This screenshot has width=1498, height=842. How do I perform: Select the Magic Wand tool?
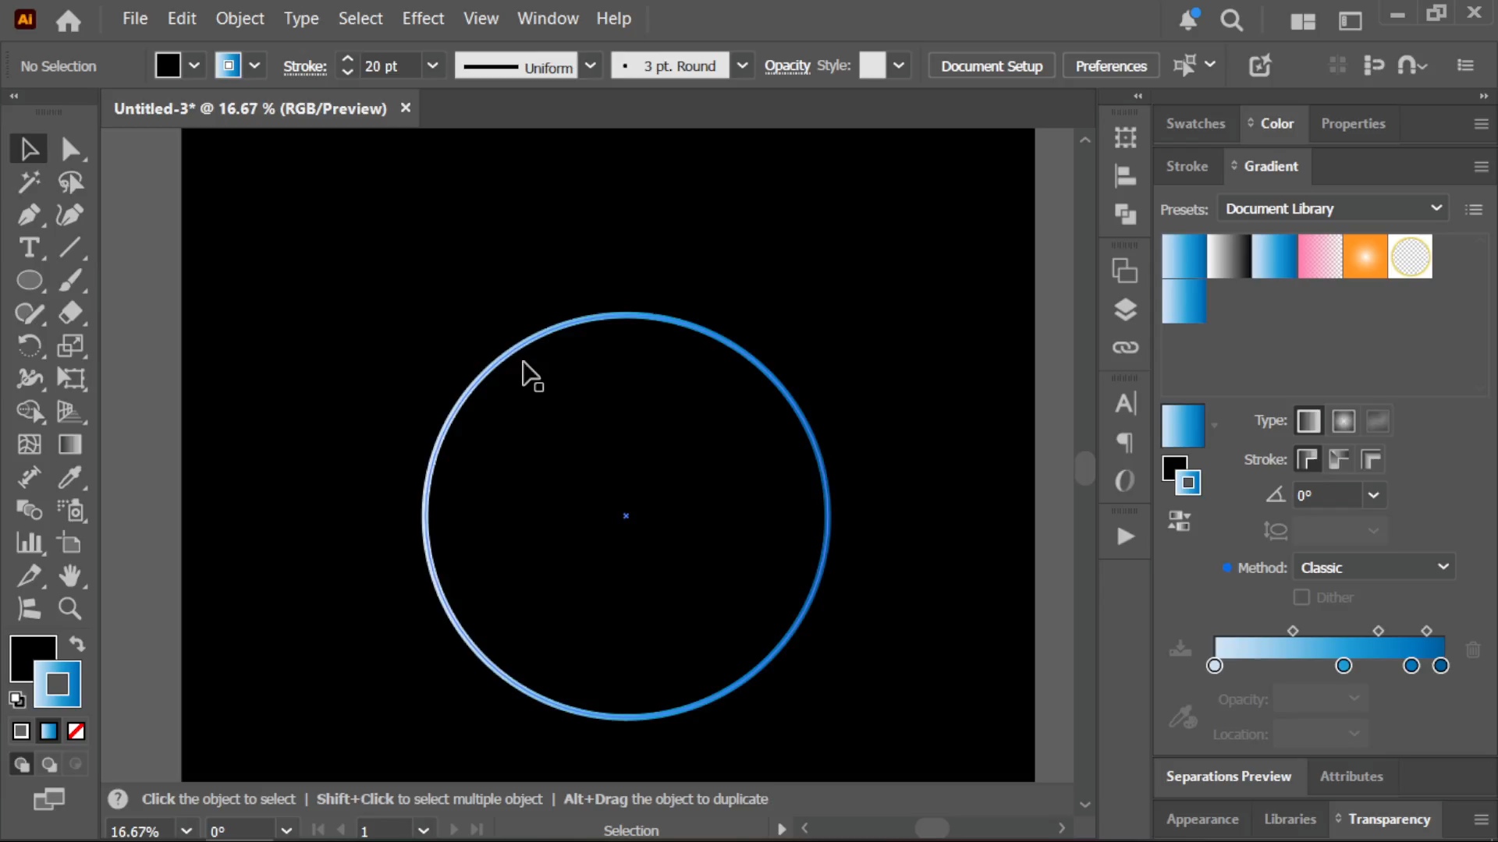29,182
